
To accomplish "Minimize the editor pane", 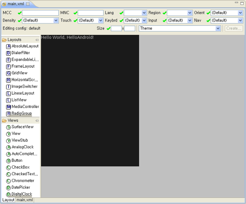I will point(236,3).
